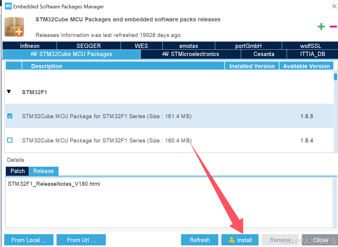Click the Installed Version column header
Viewport: 338px width, 247px height.
(x=252, y=66)
